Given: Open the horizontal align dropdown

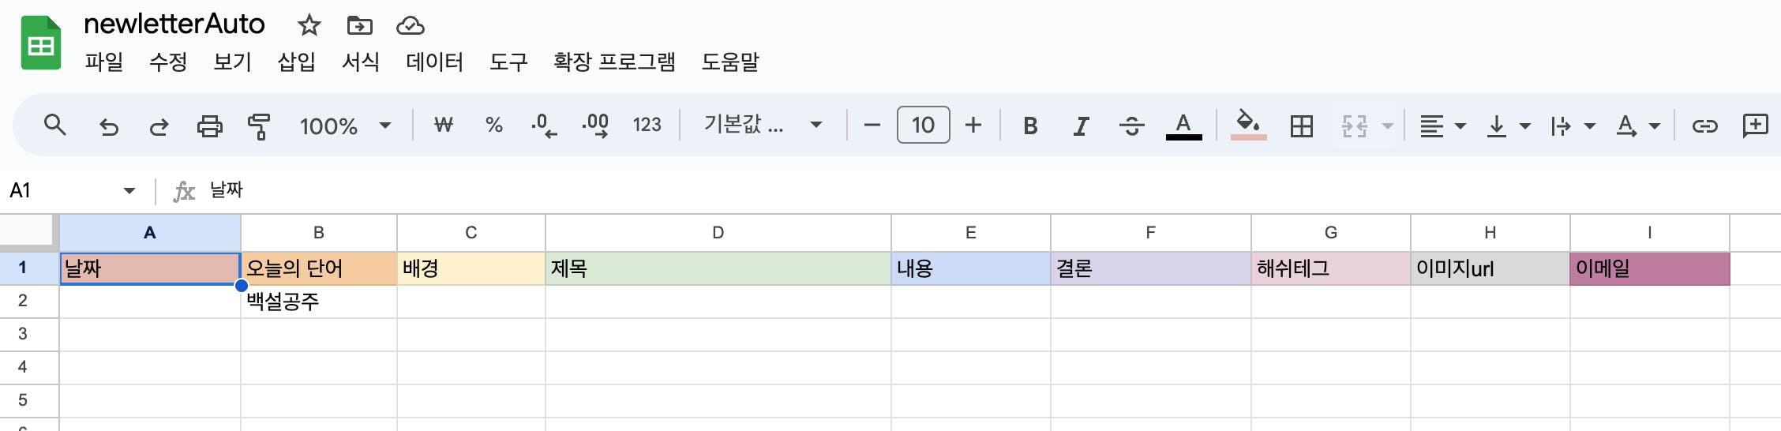Looking at the screenshot, I should 1442,126.
